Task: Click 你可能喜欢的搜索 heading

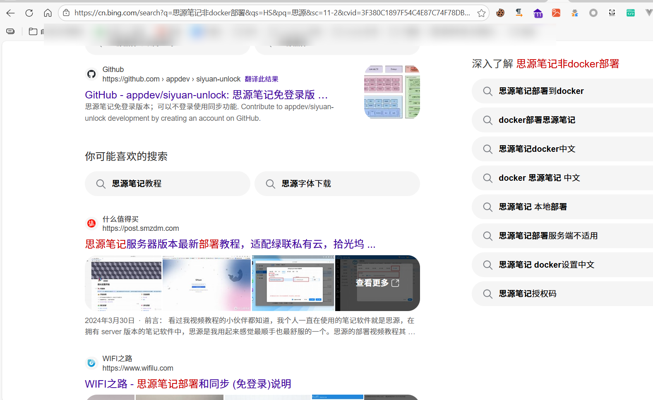Action: (126, 156)
